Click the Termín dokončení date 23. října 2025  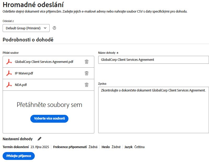click(39, 147)
